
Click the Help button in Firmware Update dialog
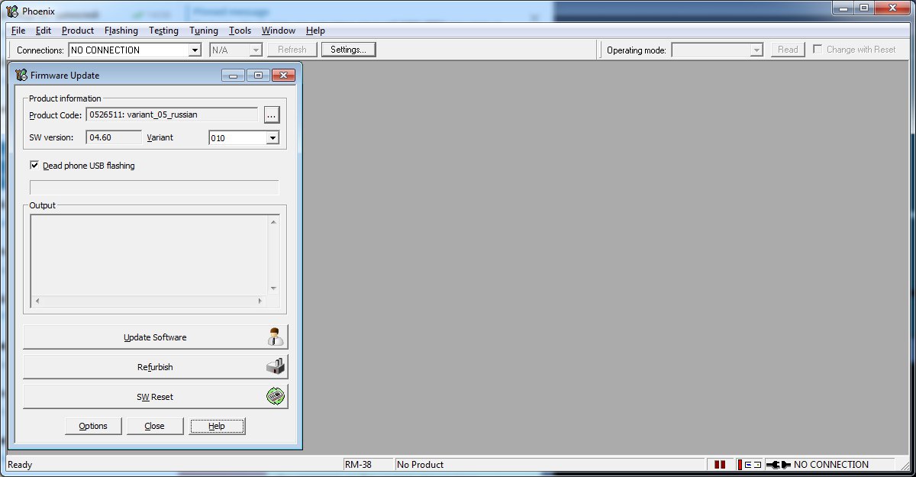tap(217, 426)
